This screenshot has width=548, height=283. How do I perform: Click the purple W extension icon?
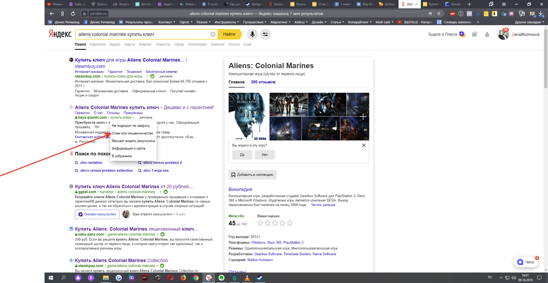pyautogui.click(x=511, y=14)
